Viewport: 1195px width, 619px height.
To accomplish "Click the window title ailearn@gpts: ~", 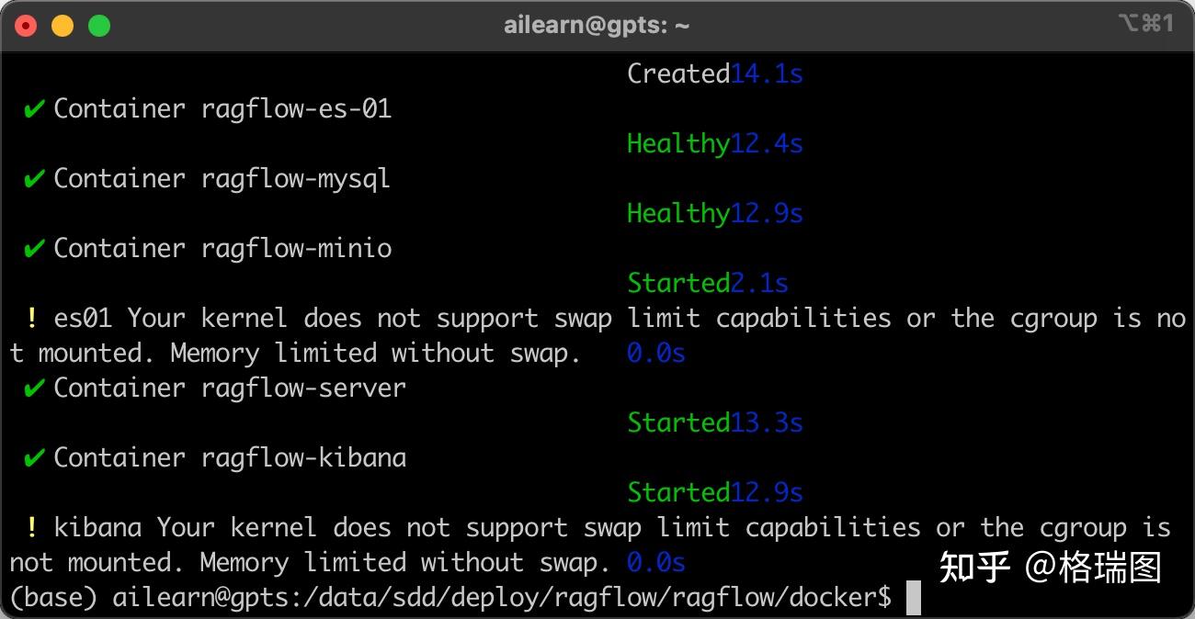I will point(597,26).
